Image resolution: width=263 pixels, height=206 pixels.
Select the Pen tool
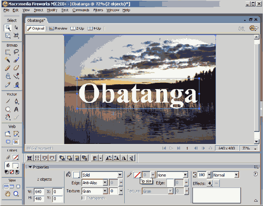16,101
